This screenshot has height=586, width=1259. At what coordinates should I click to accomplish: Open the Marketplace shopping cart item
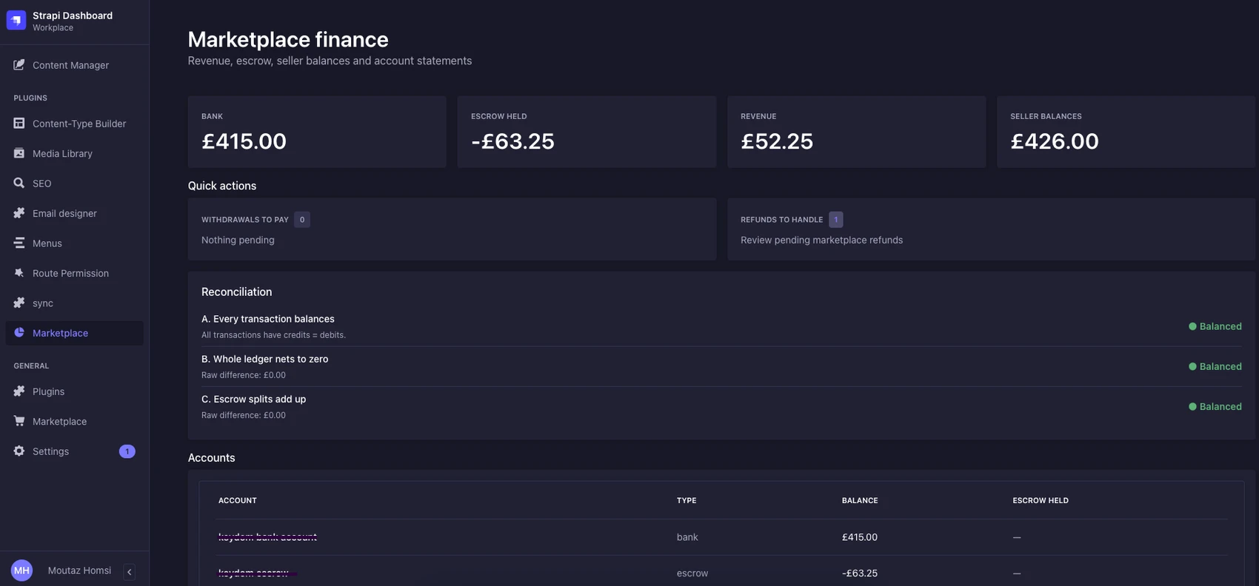pos(75,421)
